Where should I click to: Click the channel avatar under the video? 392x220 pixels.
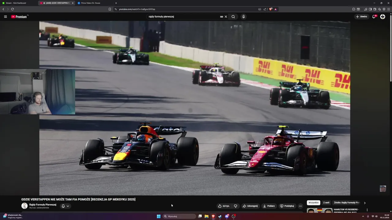point(24,206)
